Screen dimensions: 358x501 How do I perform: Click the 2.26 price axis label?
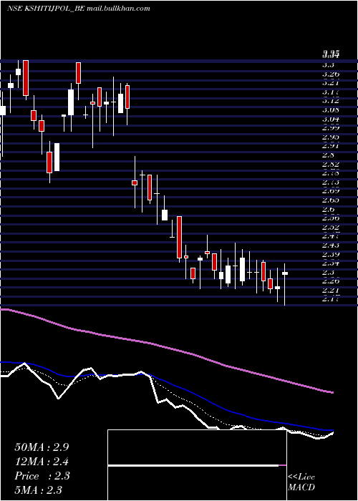331,281
